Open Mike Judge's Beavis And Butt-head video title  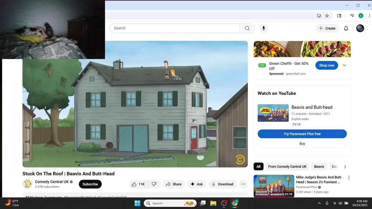319,180
